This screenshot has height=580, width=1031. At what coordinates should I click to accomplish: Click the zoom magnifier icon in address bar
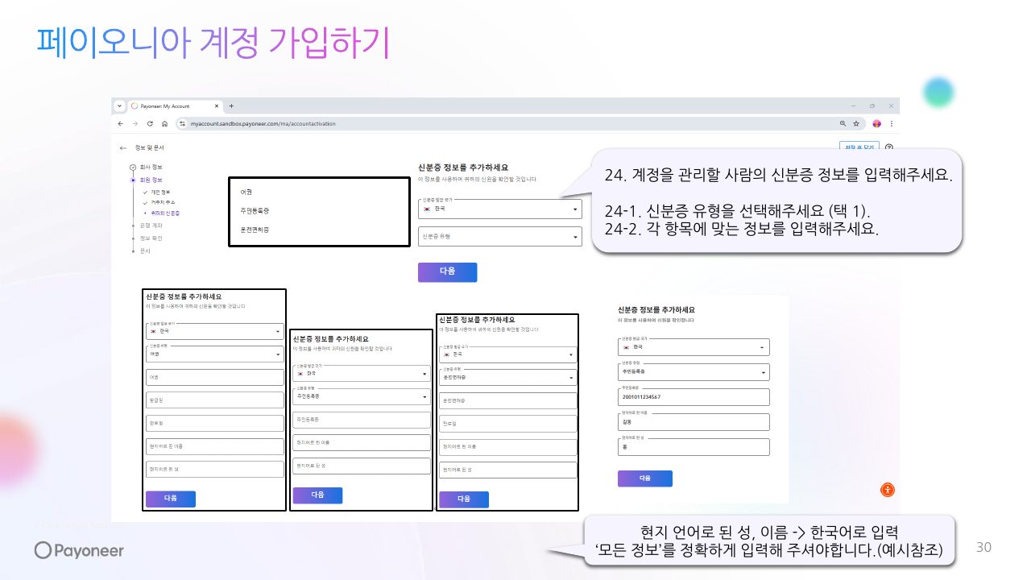click(843, 123)
